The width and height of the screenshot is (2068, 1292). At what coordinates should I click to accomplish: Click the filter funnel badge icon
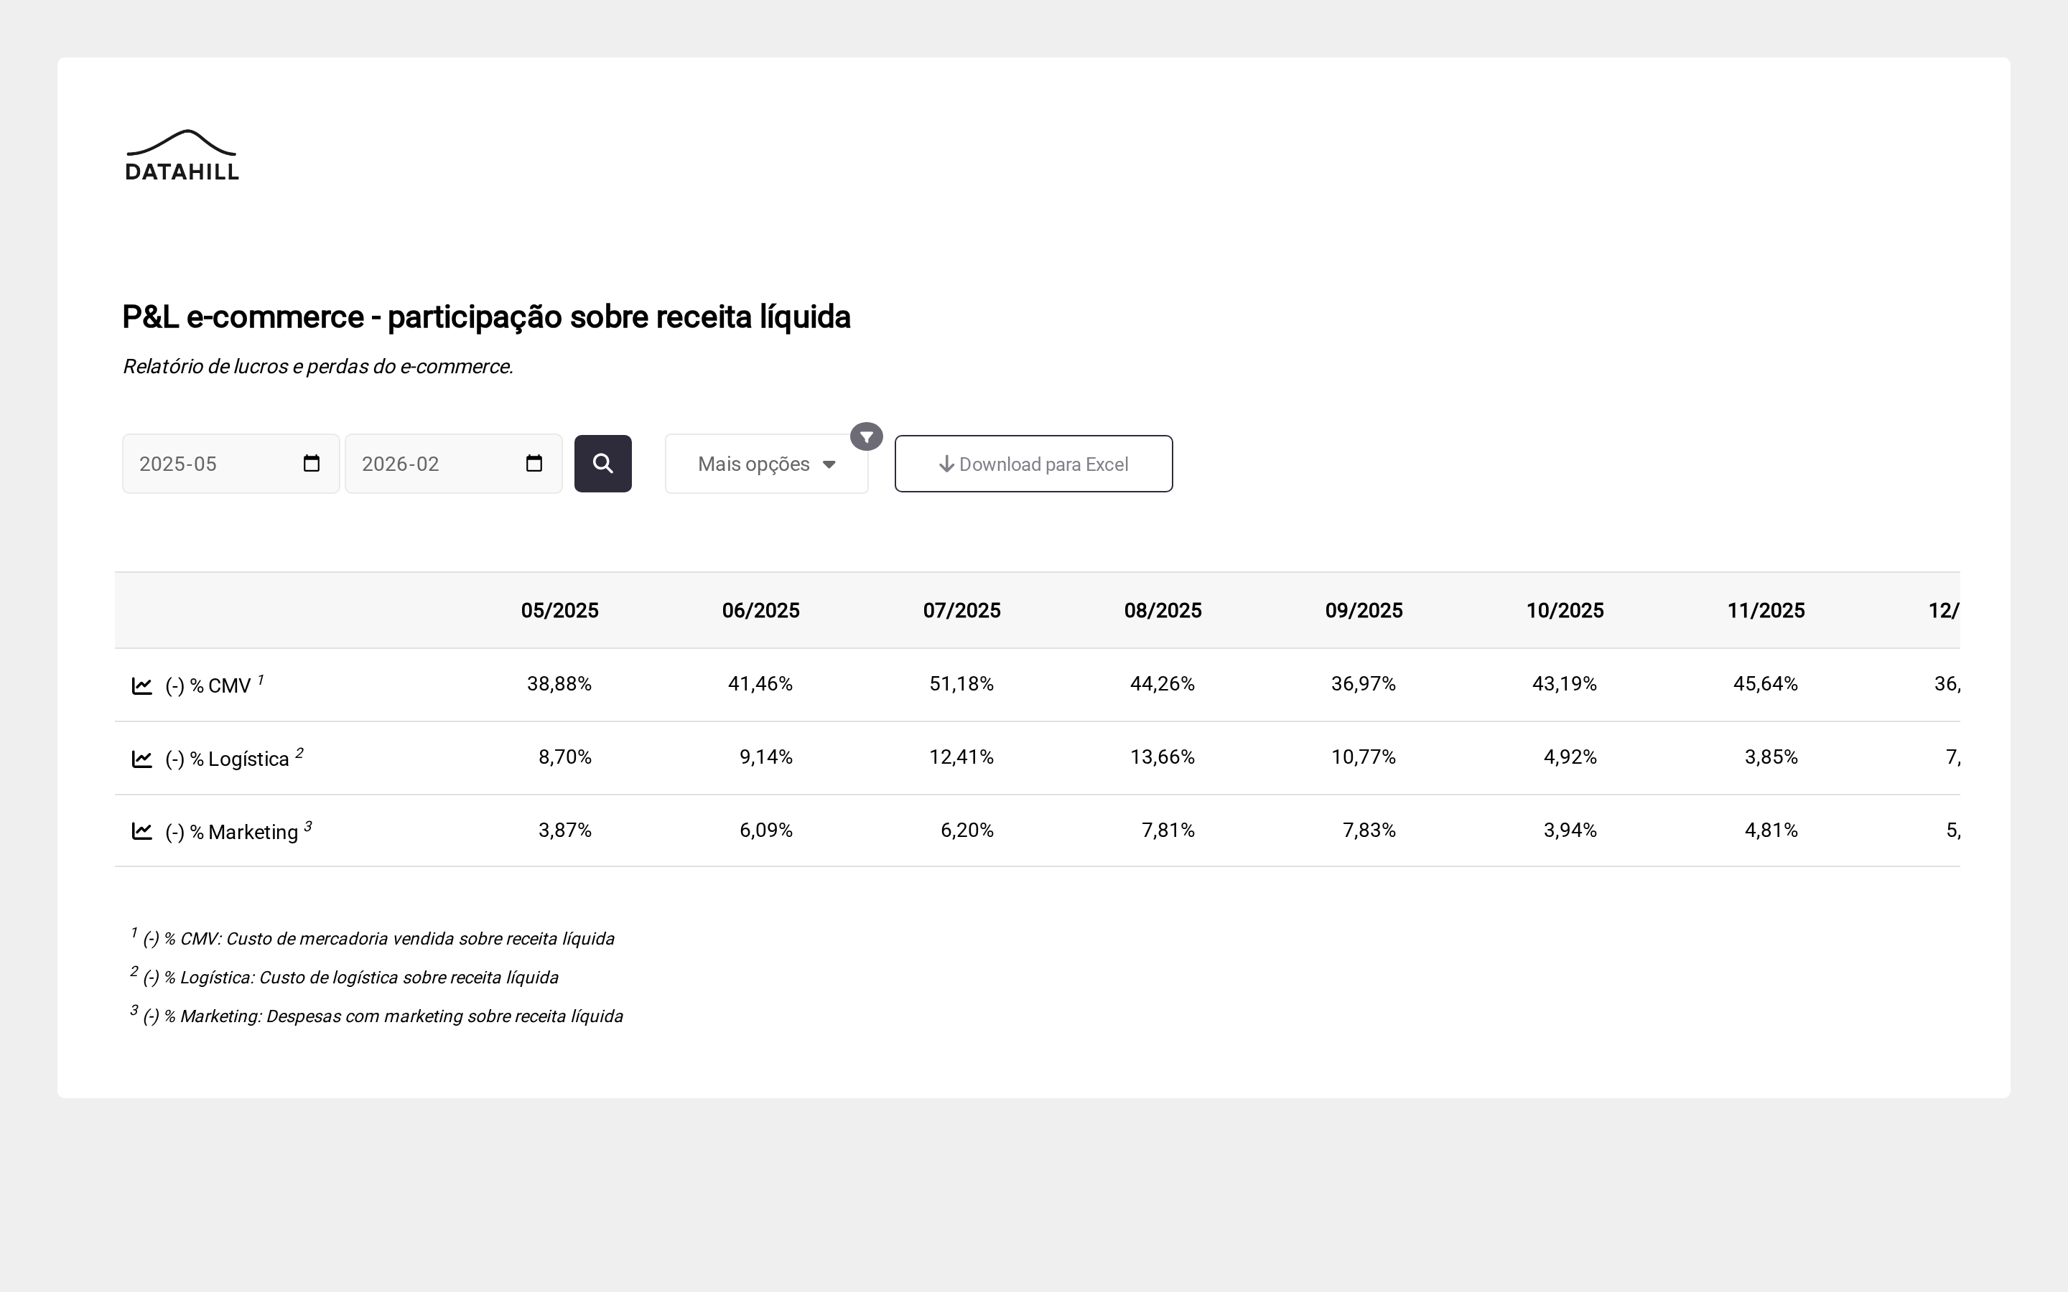coord(866,436)
